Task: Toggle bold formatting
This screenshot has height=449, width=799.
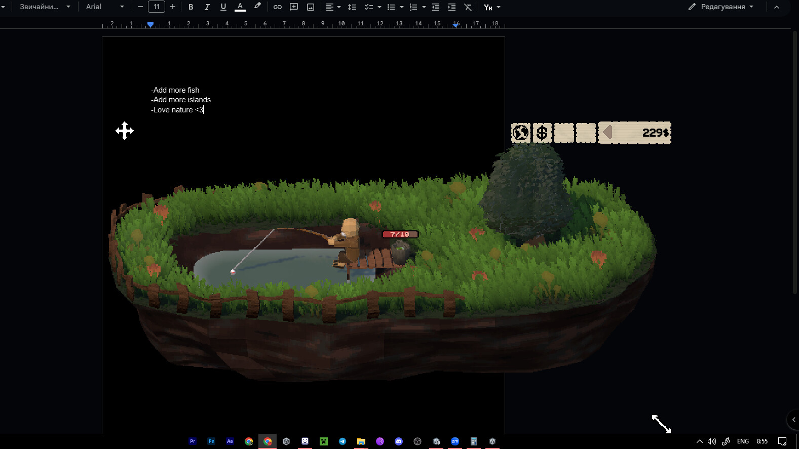Action: (x=191, y=7)
